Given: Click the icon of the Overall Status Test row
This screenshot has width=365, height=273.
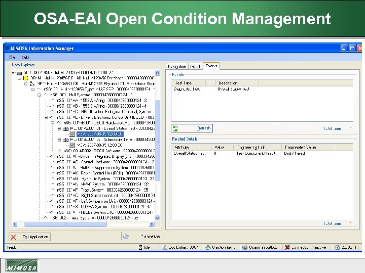Looking at the screenshot, I should tap(66, 128).
